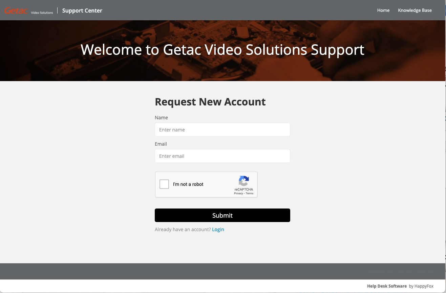Check the I'm not a robot checkbox
The image size is (446, 293).
coord(164,184)
